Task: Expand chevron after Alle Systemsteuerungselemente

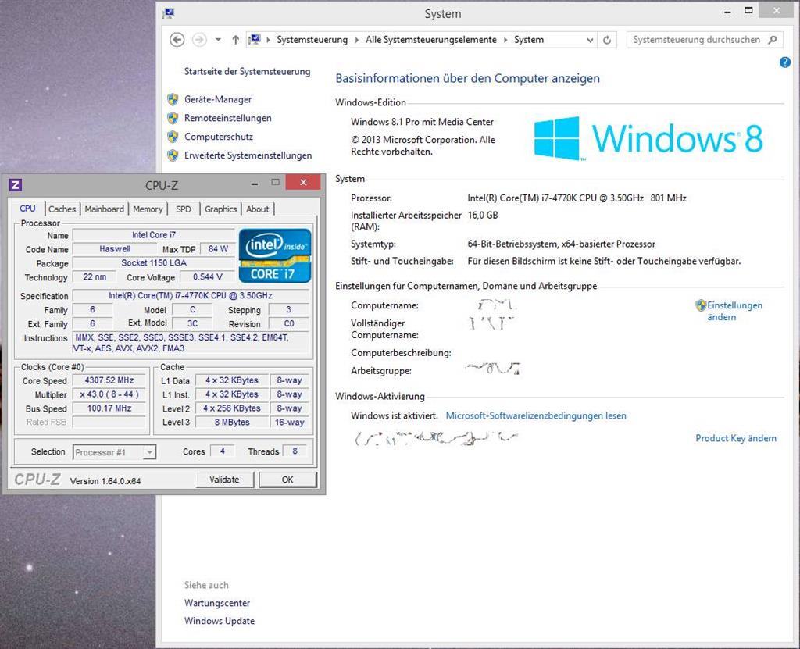Action: [x=505, y=40]
